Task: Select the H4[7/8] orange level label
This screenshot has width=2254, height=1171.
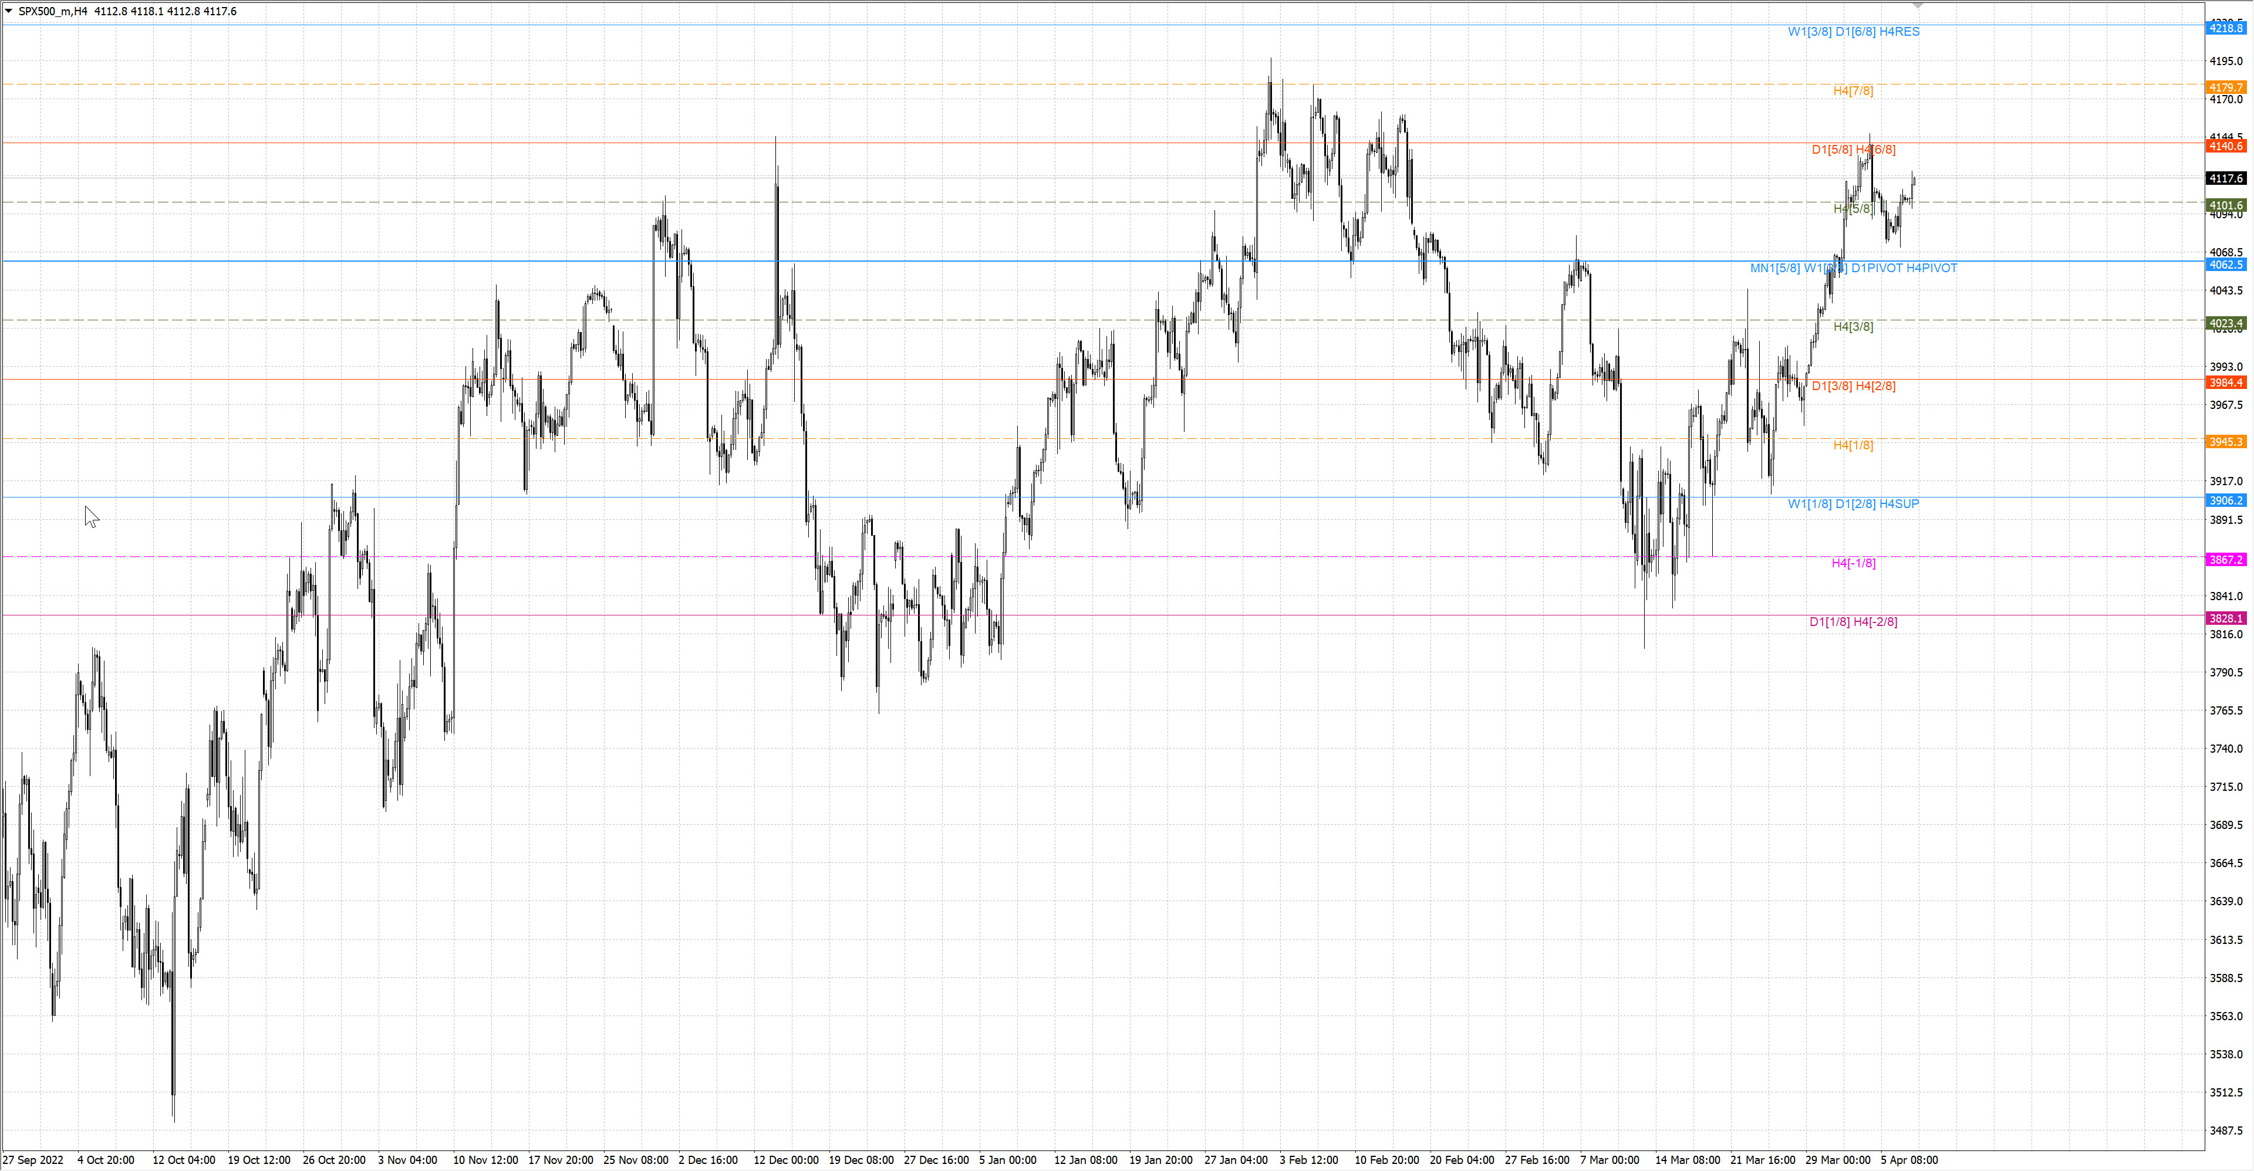Action: [1853, 91]
